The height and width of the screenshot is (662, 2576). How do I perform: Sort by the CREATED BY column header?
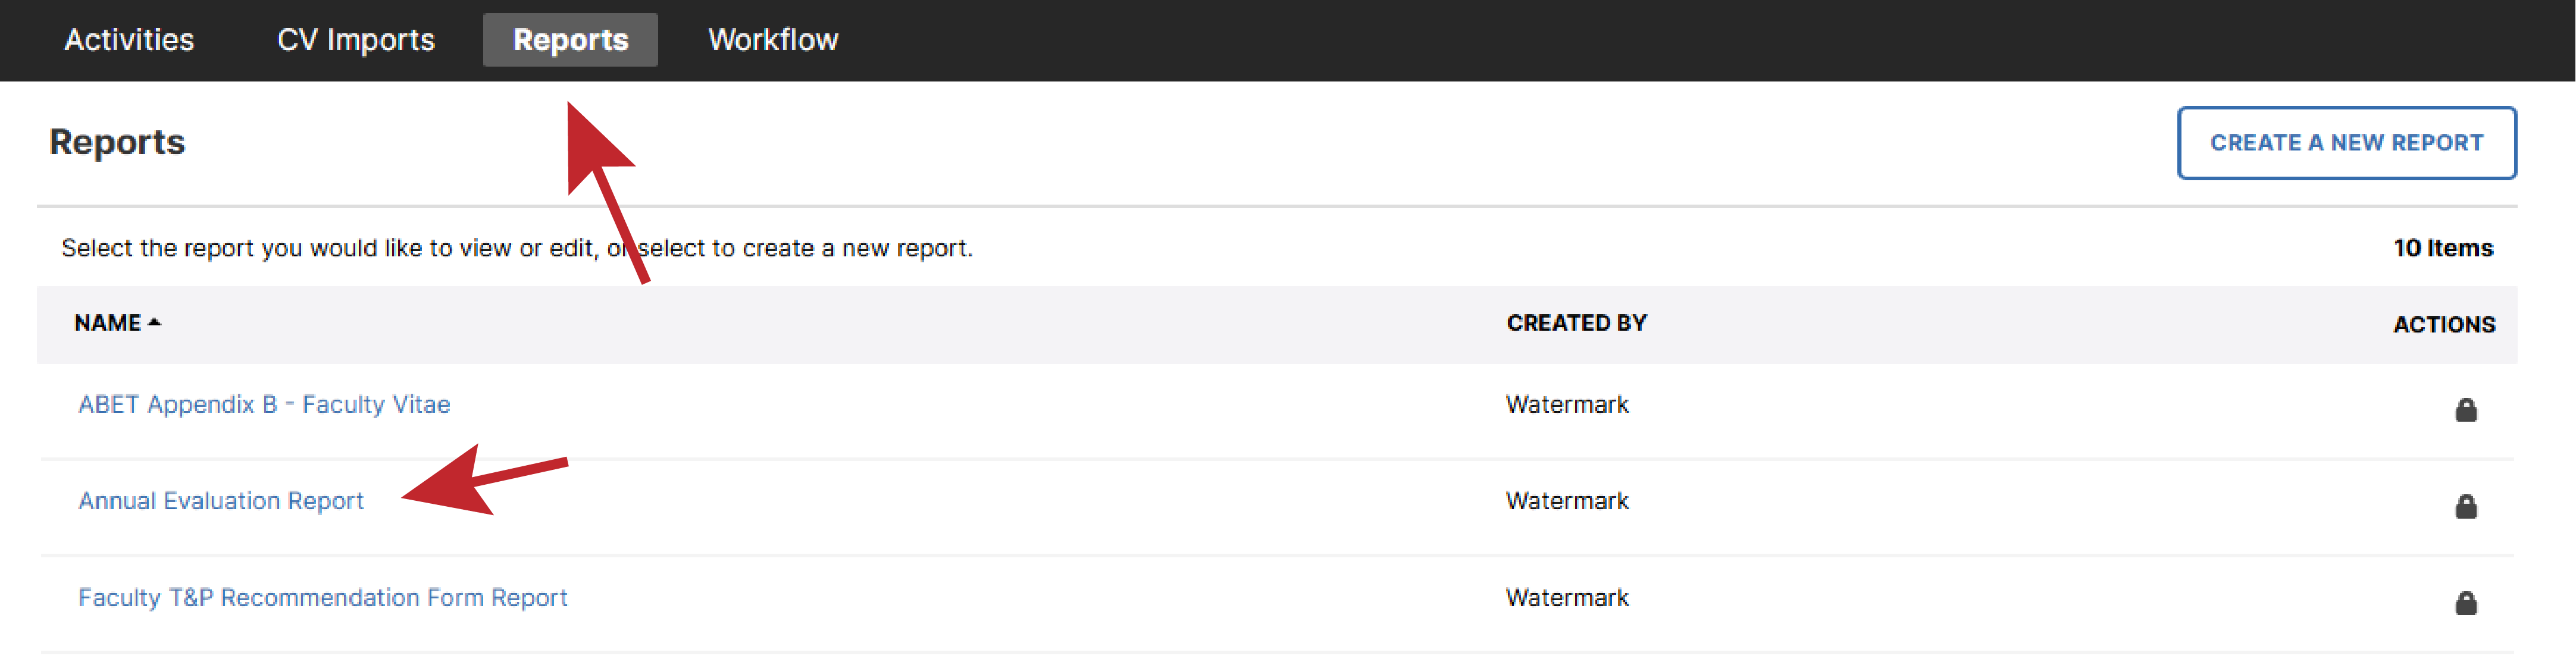(1576, 322)
